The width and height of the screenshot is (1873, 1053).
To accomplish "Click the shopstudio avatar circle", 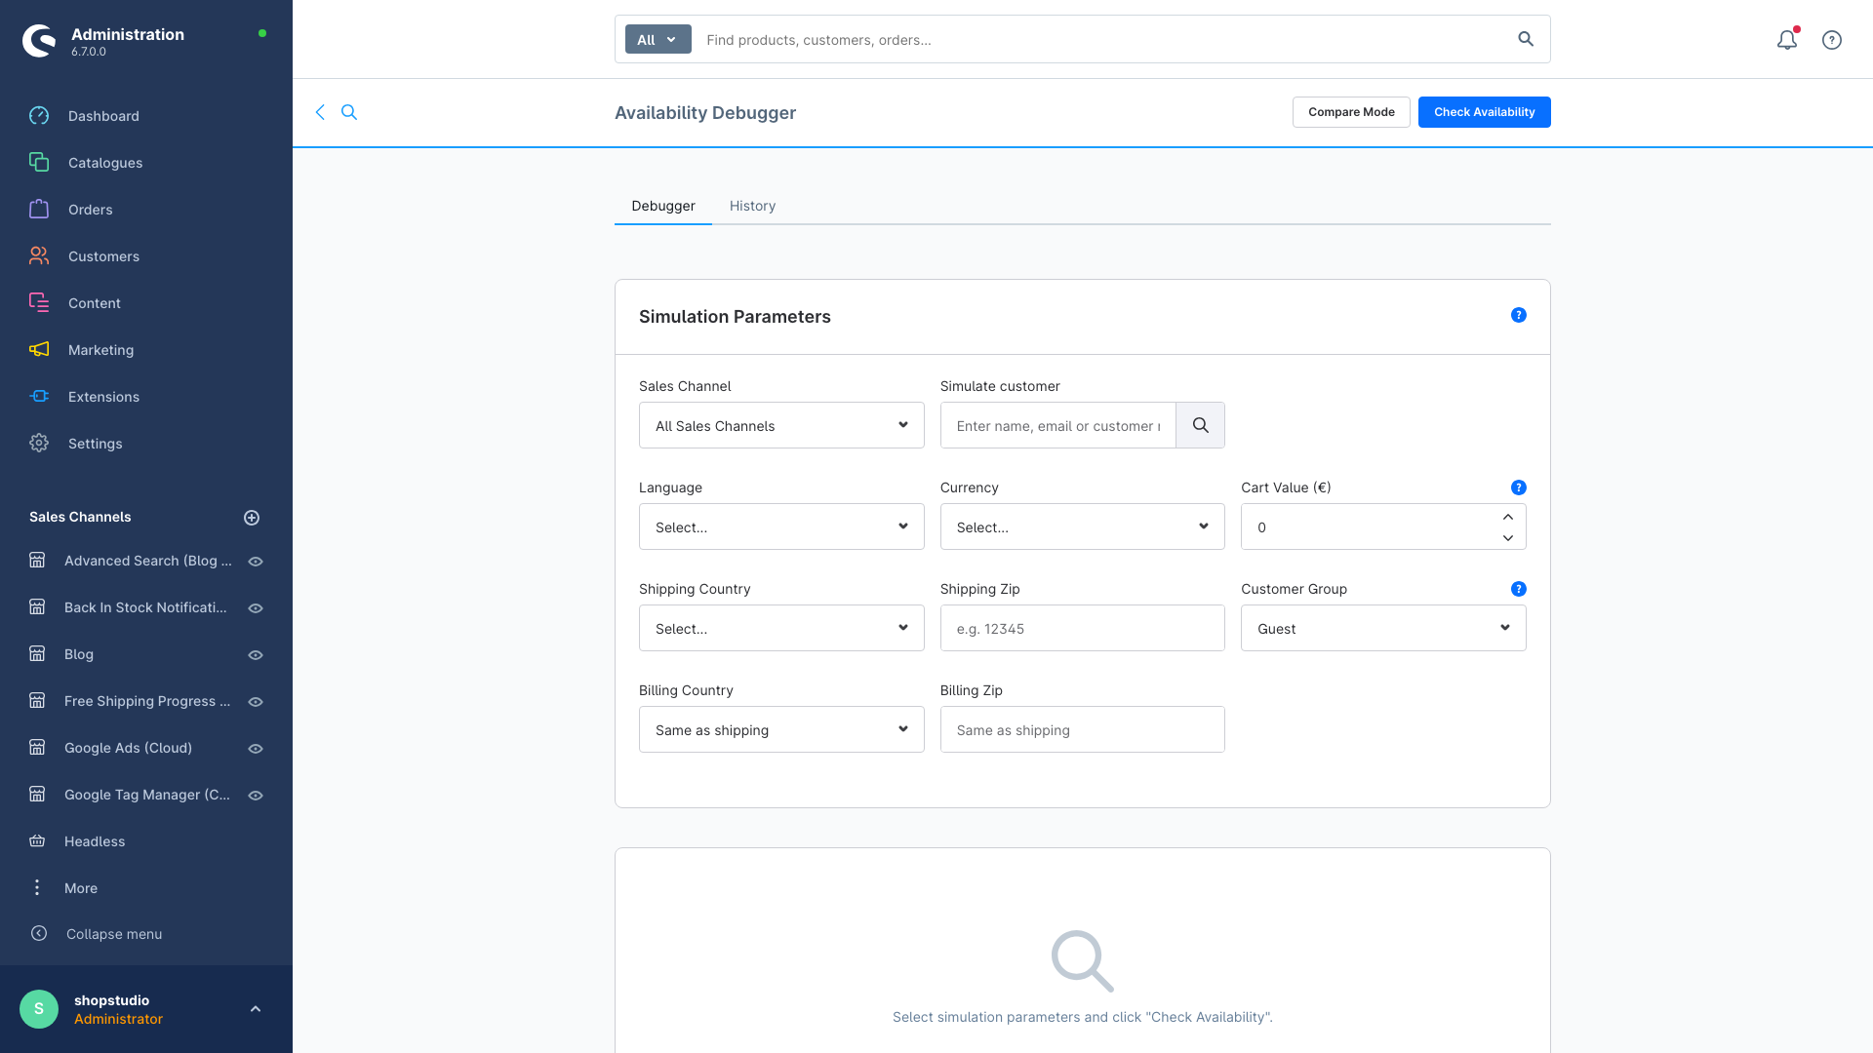I will click(39, 1009).
